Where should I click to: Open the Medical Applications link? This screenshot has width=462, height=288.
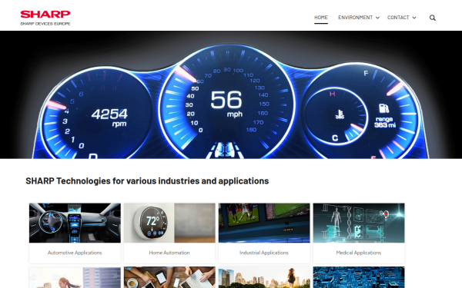[359, 253]
